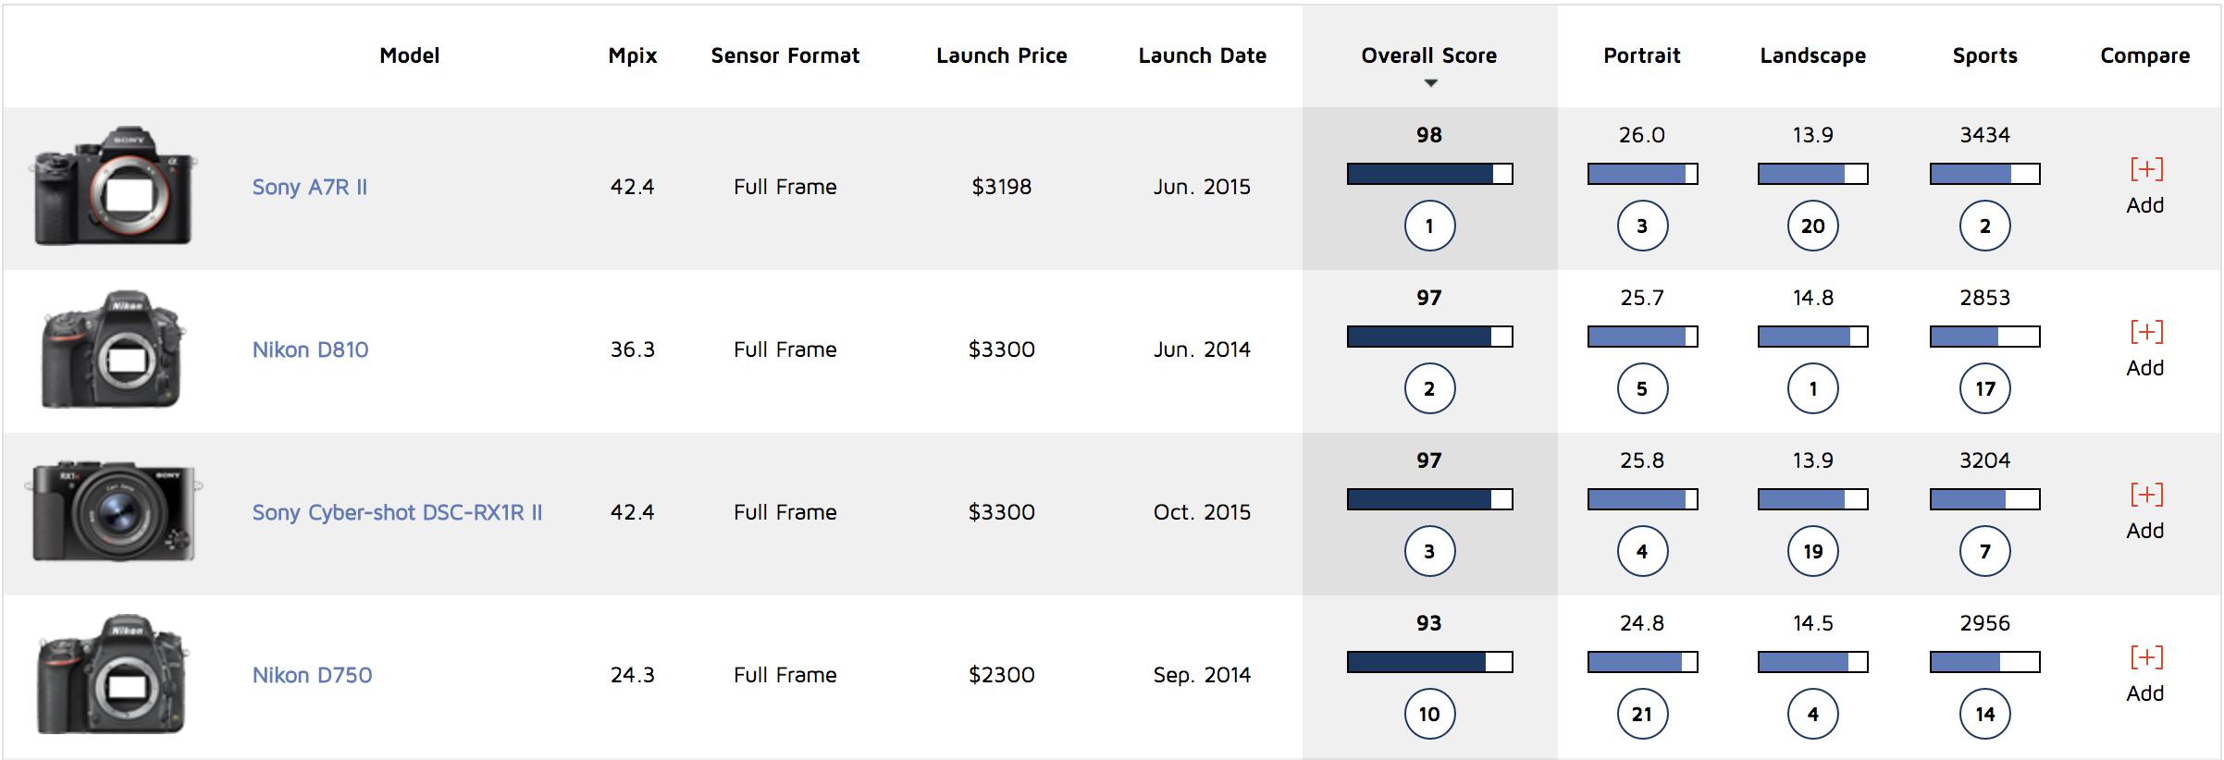Viewport: 2224px width, 760px height.
Task: Open the Sony A7R II link
Action: click(310, 187)
